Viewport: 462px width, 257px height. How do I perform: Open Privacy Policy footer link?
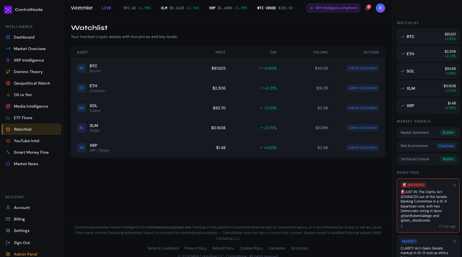pos(195,248)
